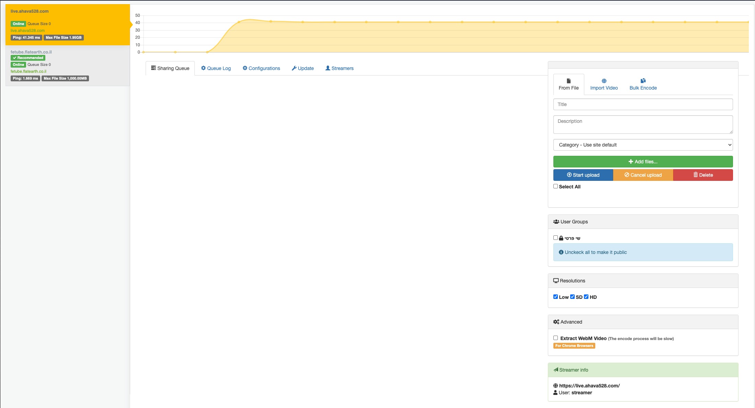Click the Title input field
Image resolution: width=755 pixels, height=408 pixels.
tap(643, 104)
